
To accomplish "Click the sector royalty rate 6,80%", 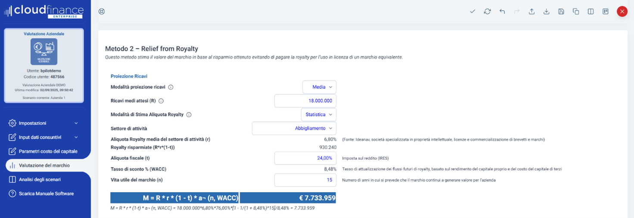I will point(330,140).
